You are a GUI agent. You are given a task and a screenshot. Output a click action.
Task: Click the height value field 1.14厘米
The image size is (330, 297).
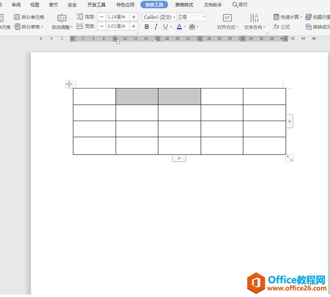pyautogui.click(x=117, y=17)
